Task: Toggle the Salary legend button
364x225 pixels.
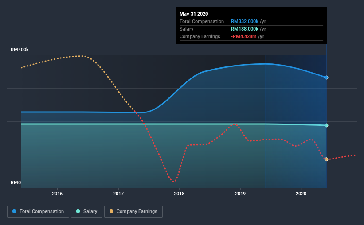Action: pos(86,212)
